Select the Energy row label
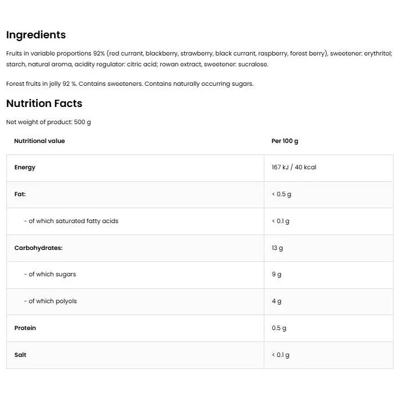Image resolution: width=401 pixels, height=401 pixels. point(25,168)
